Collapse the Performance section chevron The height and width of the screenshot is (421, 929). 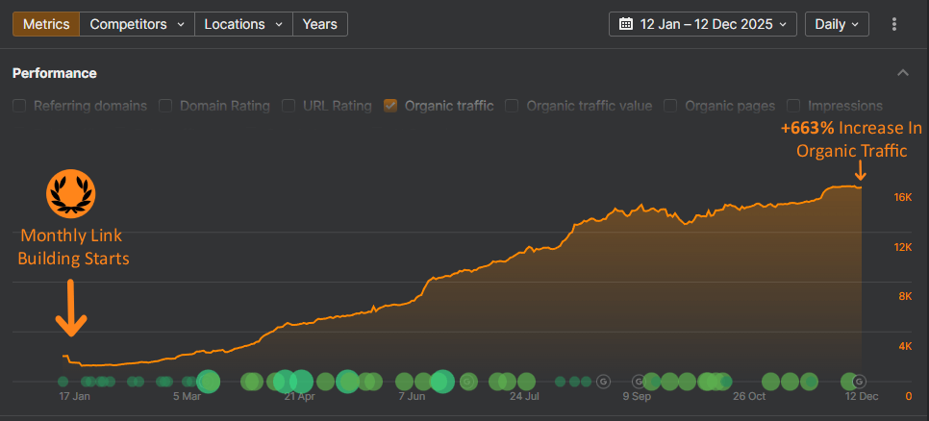pyautogui.click(x=902, y=73)
